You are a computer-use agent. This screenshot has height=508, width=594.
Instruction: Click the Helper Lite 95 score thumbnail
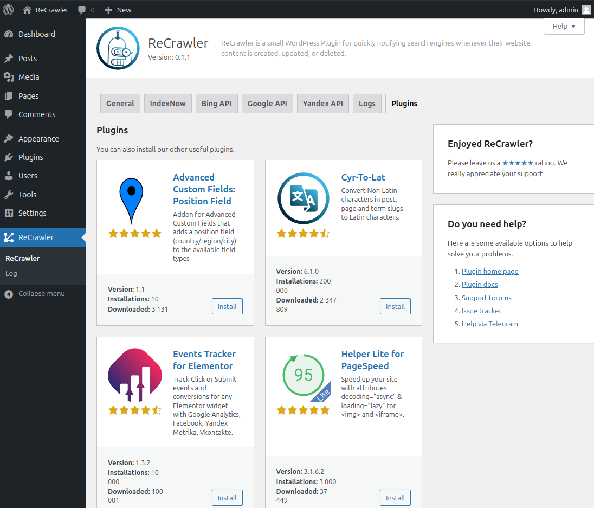tap(304, 377)
